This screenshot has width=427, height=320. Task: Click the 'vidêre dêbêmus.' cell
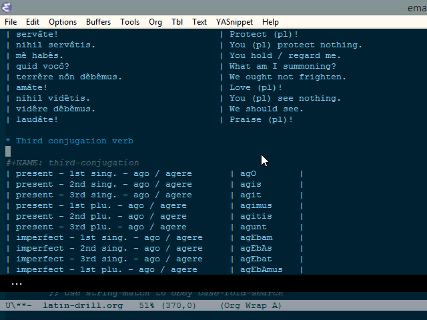tap(55, 109)
